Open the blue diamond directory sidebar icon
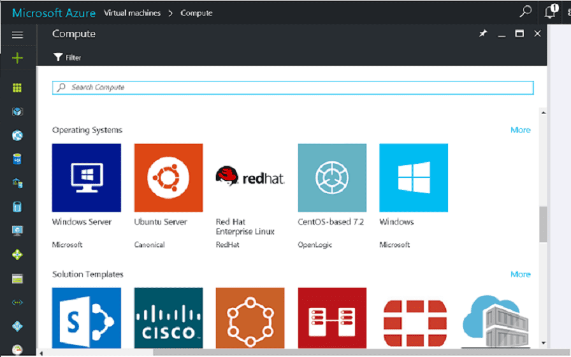Viewport: 571px width, 357px height. [x=17, y=326]
